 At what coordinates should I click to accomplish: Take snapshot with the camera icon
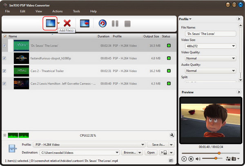[x=234, y=159]
